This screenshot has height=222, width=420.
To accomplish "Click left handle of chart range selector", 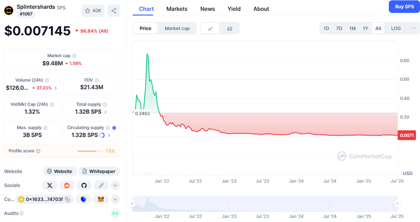I will click(132, 204).
